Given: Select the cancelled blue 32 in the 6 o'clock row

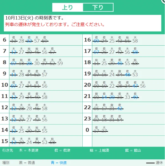Looking at the screenshot, I should point(29,41).
